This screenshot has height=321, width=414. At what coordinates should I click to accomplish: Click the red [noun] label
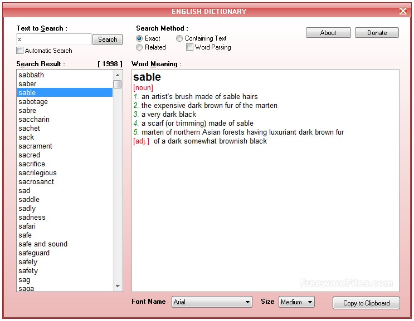(143, 88)
